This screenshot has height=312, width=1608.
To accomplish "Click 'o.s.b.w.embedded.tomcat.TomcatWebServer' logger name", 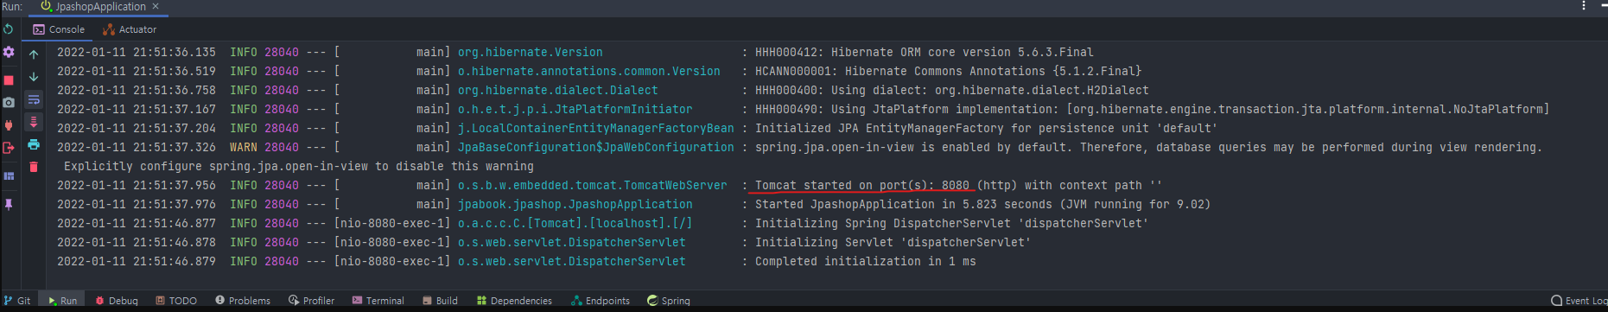I will 593,185.
